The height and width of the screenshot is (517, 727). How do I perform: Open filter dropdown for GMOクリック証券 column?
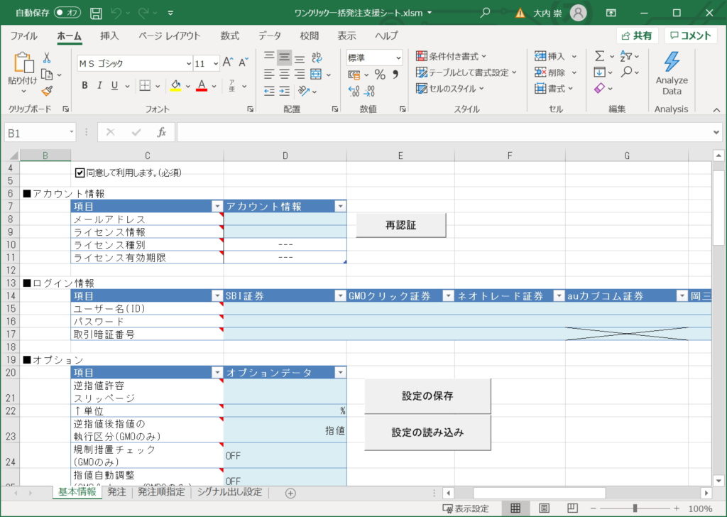pyautogui.click(x=448, y=296)
